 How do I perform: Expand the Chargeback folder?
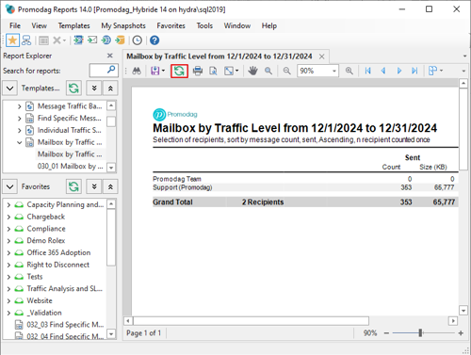pos(8,217)
